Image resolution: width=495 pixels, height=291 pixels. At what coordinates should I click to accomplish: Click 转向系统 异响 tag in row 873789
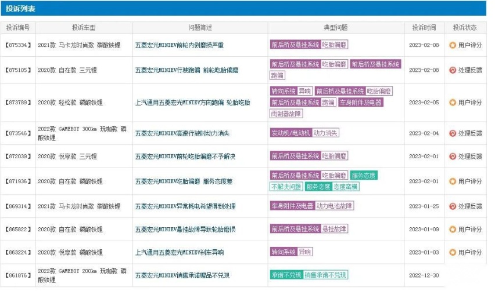[x=292, y=92]
